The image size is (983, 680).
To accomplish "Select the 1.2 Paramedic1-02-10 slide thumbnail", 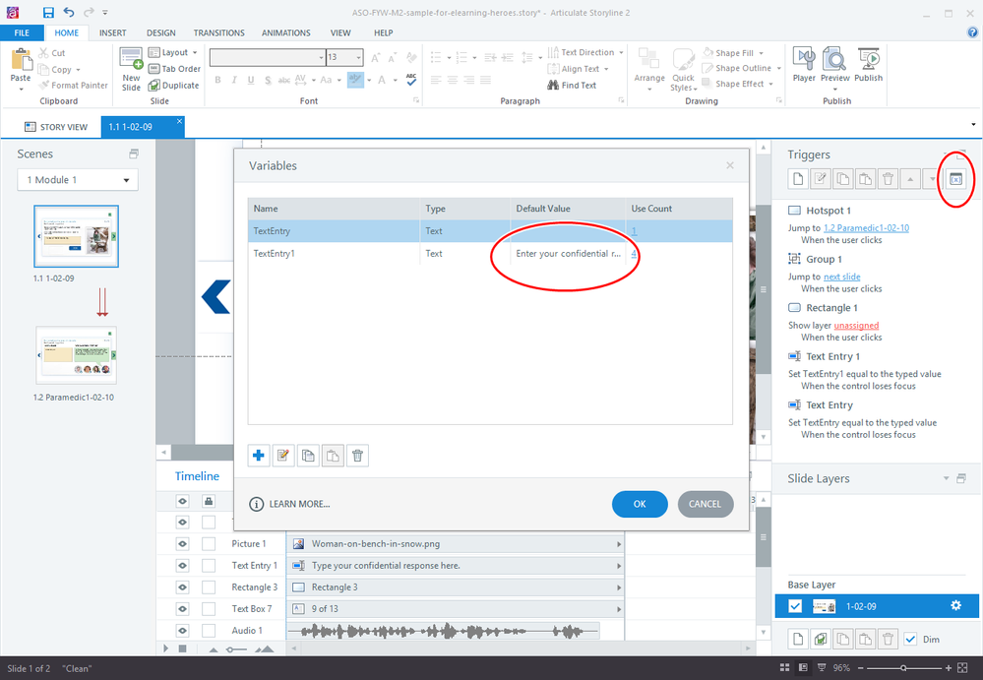I will [76, 355].
